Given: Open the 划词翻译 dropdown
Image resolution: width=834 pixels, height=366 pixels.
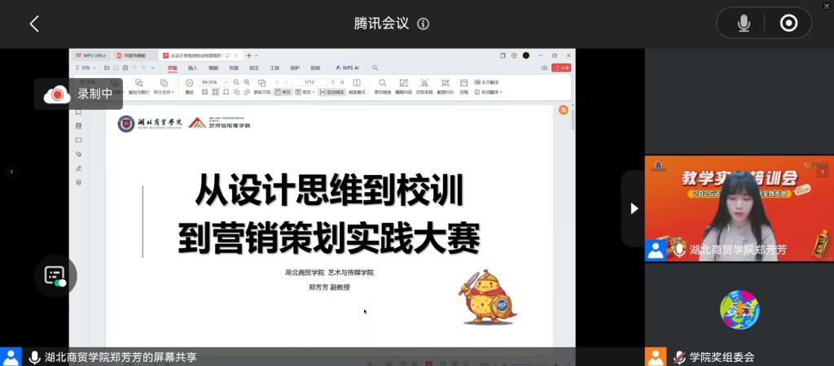Looking at the screenshot, I should click(489, 93).
